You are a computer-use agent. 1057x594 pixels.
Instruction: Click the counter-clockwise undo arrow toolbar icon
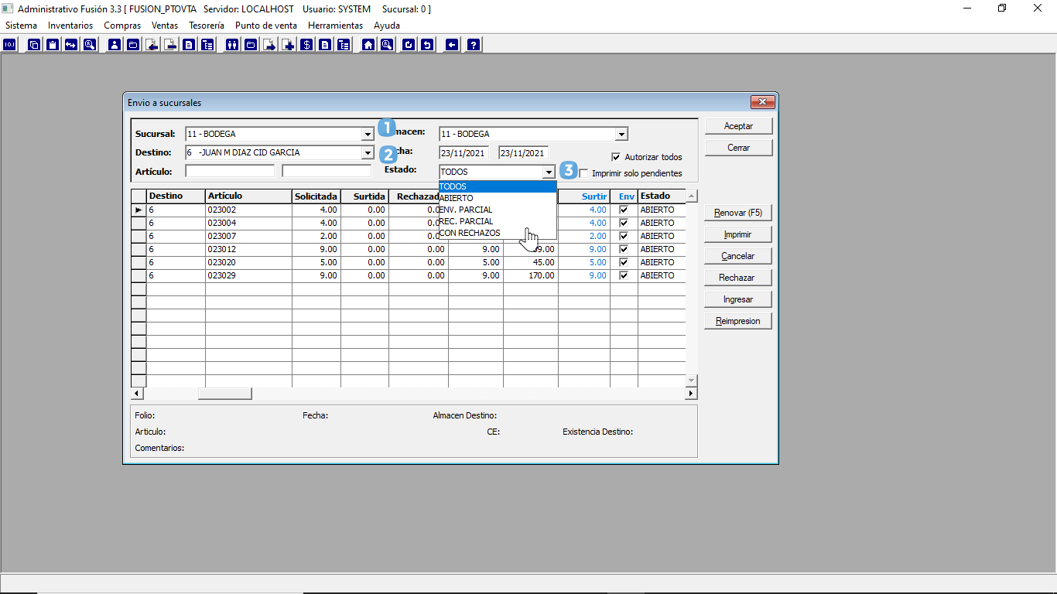tap(427, 45)
